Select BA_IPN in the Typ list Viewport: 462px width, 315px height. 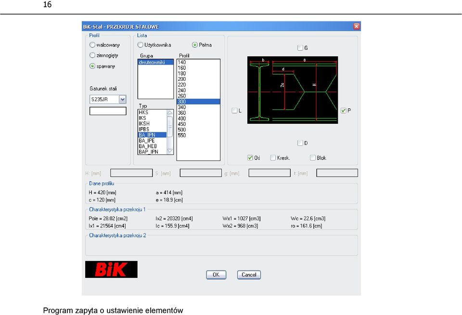153,135
